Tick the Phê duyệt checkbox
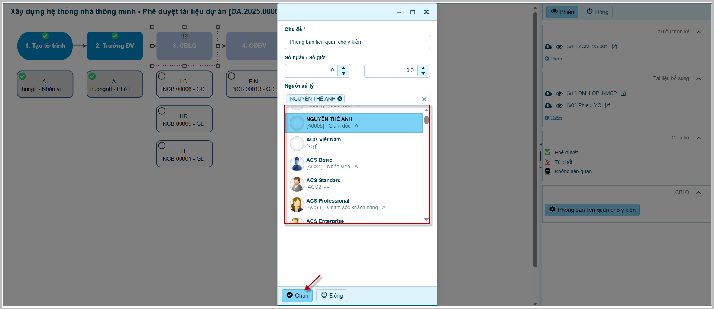Screen dimensions: 714x309 click(547, 152)
